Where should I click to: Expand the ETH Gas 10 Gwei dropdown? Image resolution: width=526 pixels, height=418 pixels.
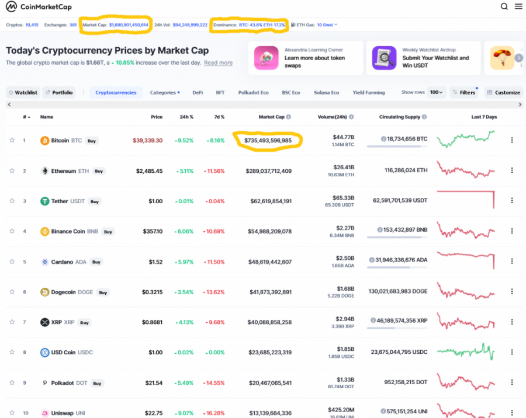pos(327,25)
